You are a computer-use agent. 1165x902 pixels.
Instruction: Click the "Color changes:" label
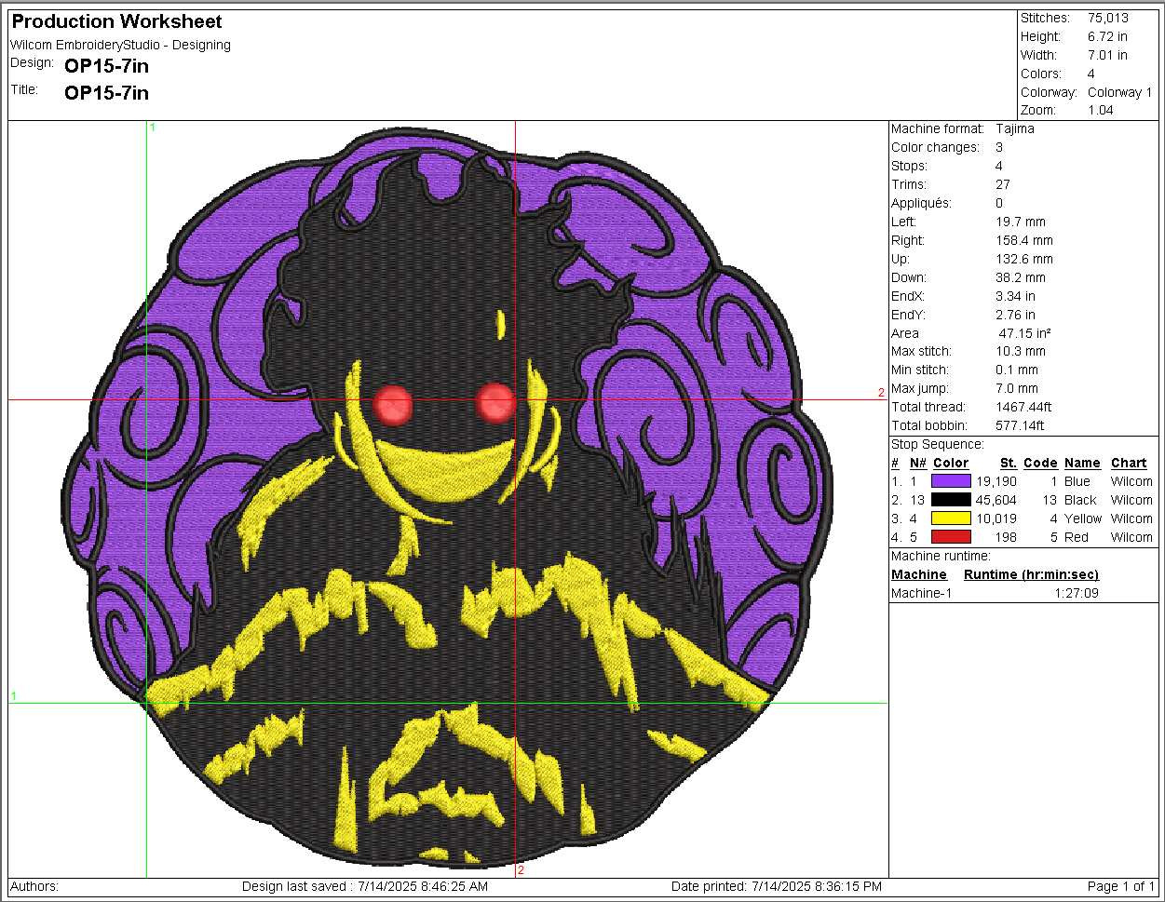click(x=935, y=147)
